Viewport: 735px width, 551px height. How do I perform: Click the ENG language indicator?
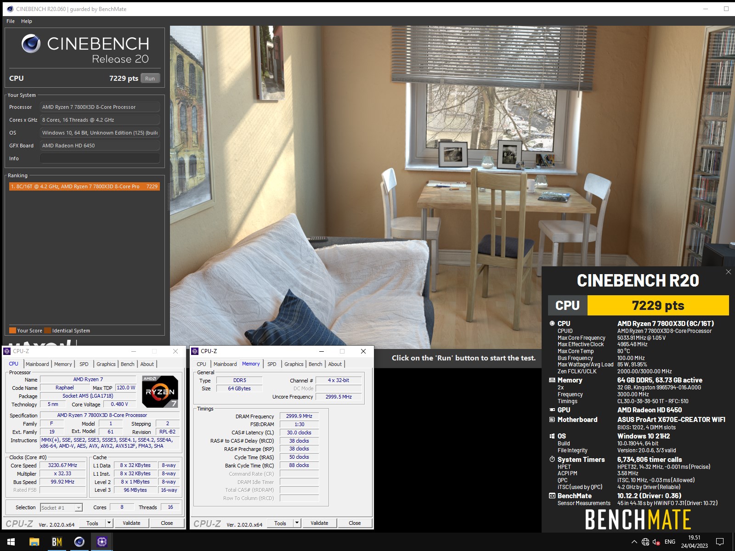coord(670,542)
